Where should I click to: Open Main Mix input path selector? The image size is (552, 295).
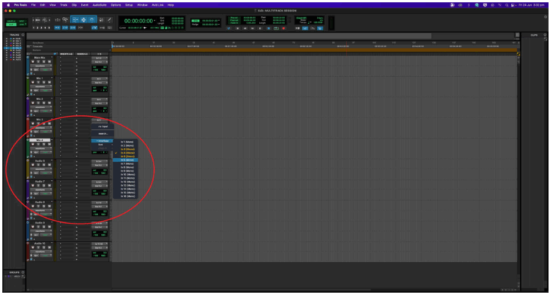click(x=100, y=58)
